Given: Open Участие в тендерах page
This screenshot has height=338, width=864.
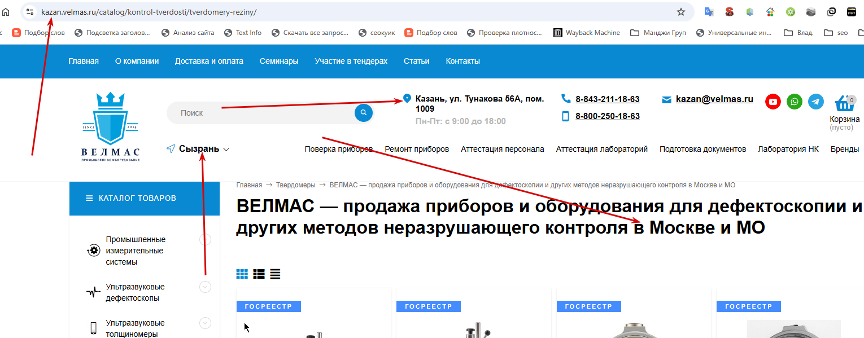Looking at the screenshot, I should pos(351,61).
